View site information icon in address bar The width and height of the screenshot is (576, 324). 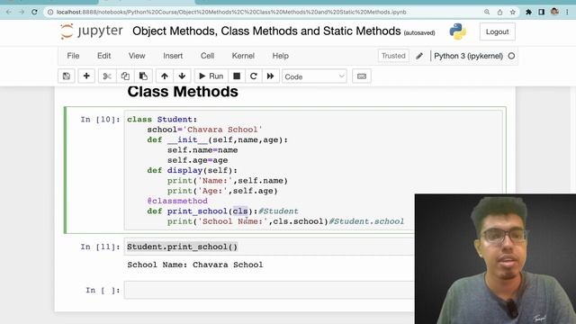tap(50, 12)
